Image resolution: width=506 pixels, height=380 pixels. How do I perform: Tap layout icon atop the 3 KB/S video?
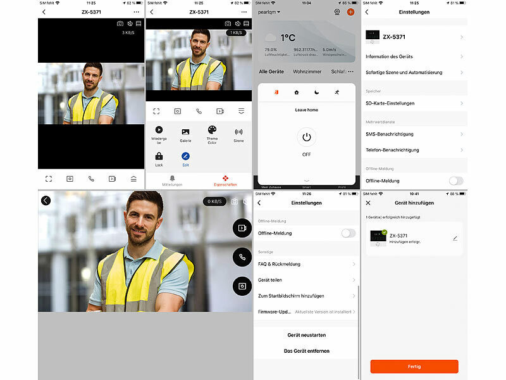point(139,23)
